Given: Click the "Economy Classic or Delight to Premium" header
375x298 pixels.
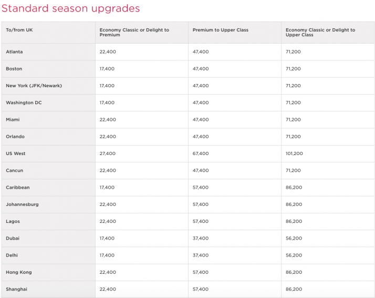Looking at the screenshot, I should click(x=134, y=33).
